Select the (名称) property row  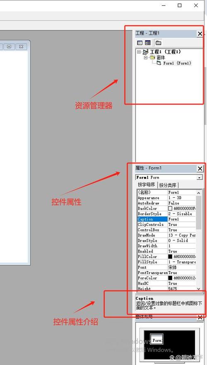click(166, 192)
